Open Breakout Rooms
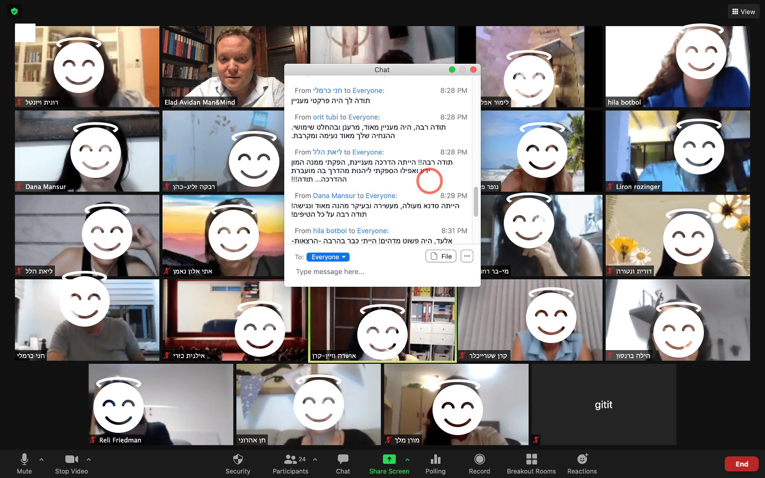Viewport: 765px width, 478px height. [531, 463]
